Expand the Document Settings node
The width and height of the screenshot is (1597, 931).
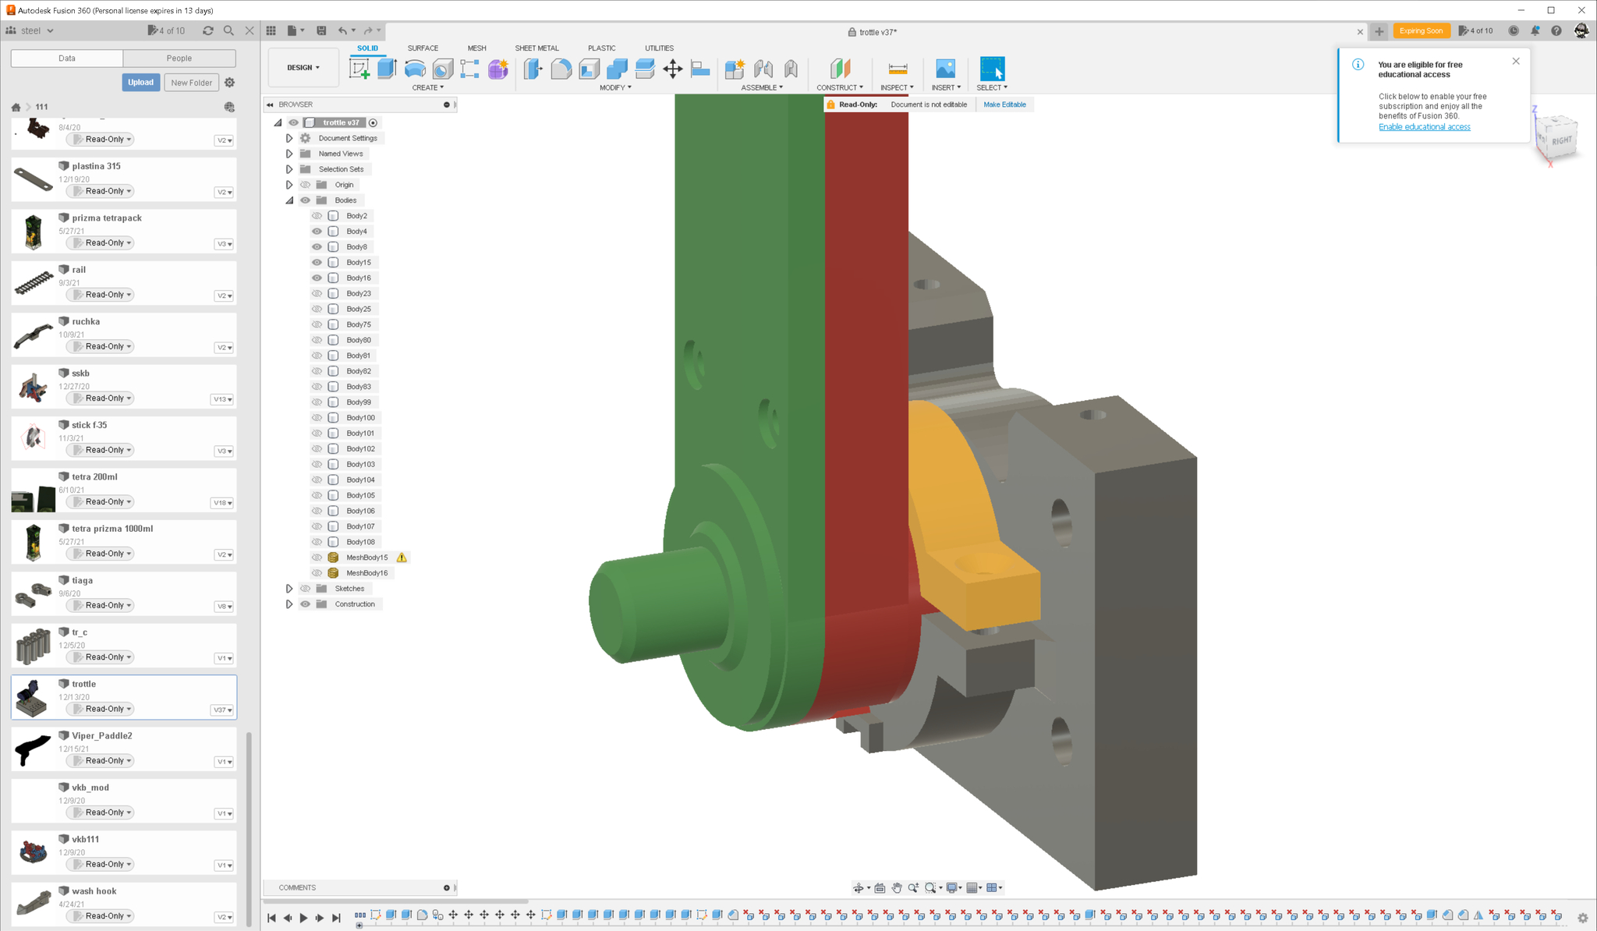click(289, 138)
